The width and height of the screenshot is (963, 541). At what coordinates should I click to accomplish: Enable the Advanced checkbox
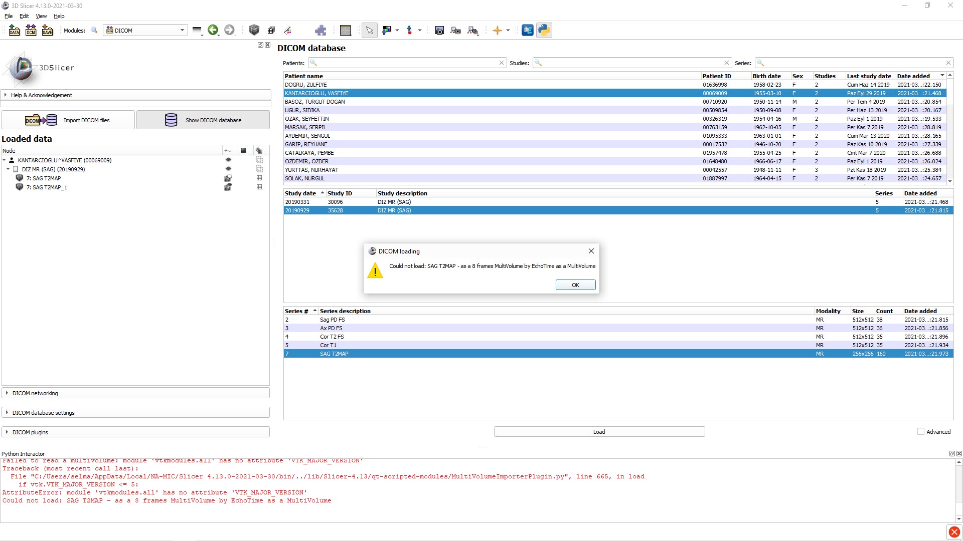pyautogui.click(x=921, y=432)
